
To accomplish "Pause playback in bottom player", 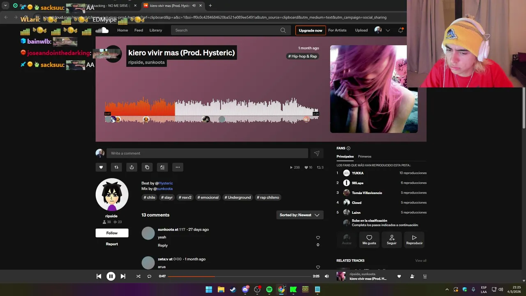I will click(111, 276).
